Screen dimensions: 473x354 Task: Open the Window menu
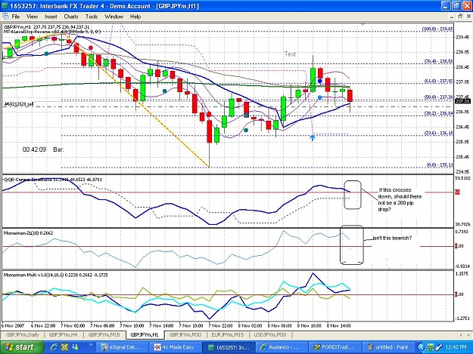(x=114, y=17)
